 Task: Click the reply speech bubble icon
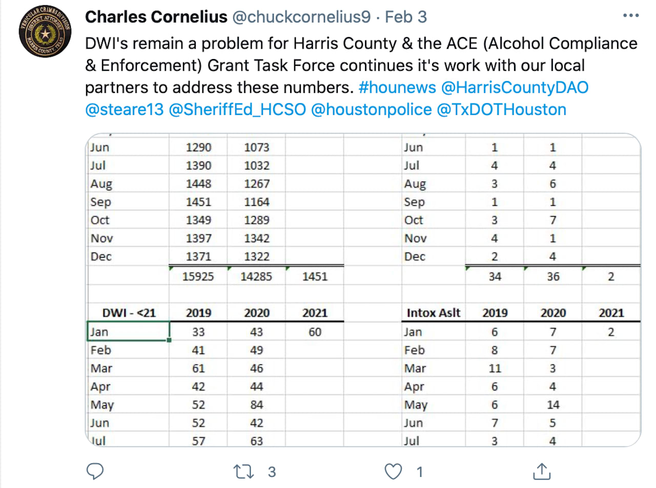[x=96, y=471]
